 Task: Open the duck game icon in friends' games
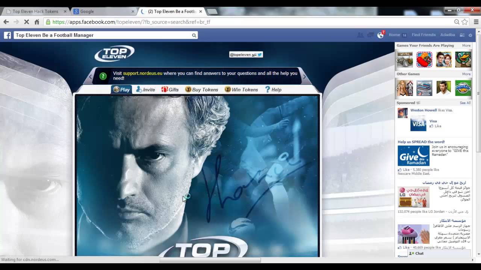pos(463,59)
